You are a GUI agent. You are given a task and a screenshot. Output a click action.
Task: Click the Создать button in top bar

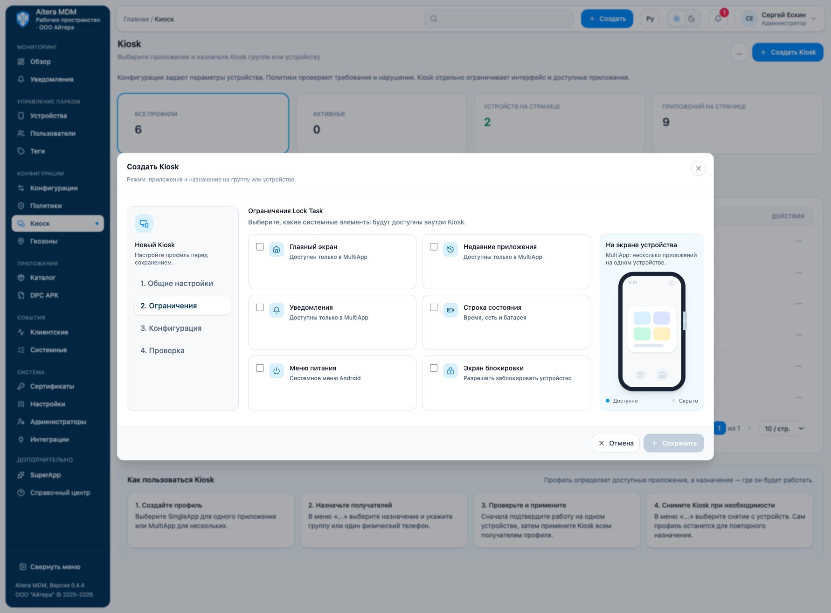tap(607, 19)
